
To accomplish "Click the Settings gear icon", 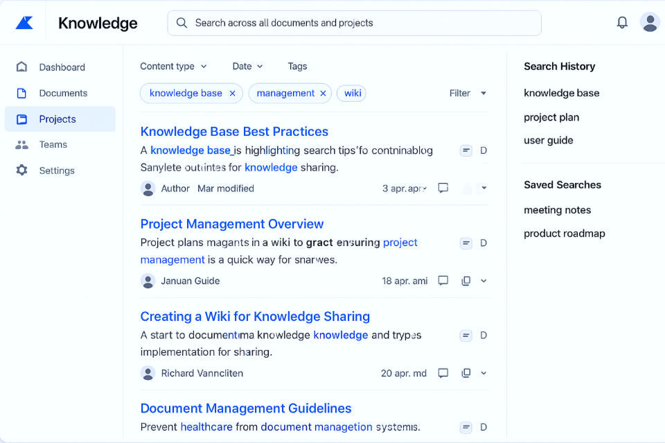I will (21, 170).
